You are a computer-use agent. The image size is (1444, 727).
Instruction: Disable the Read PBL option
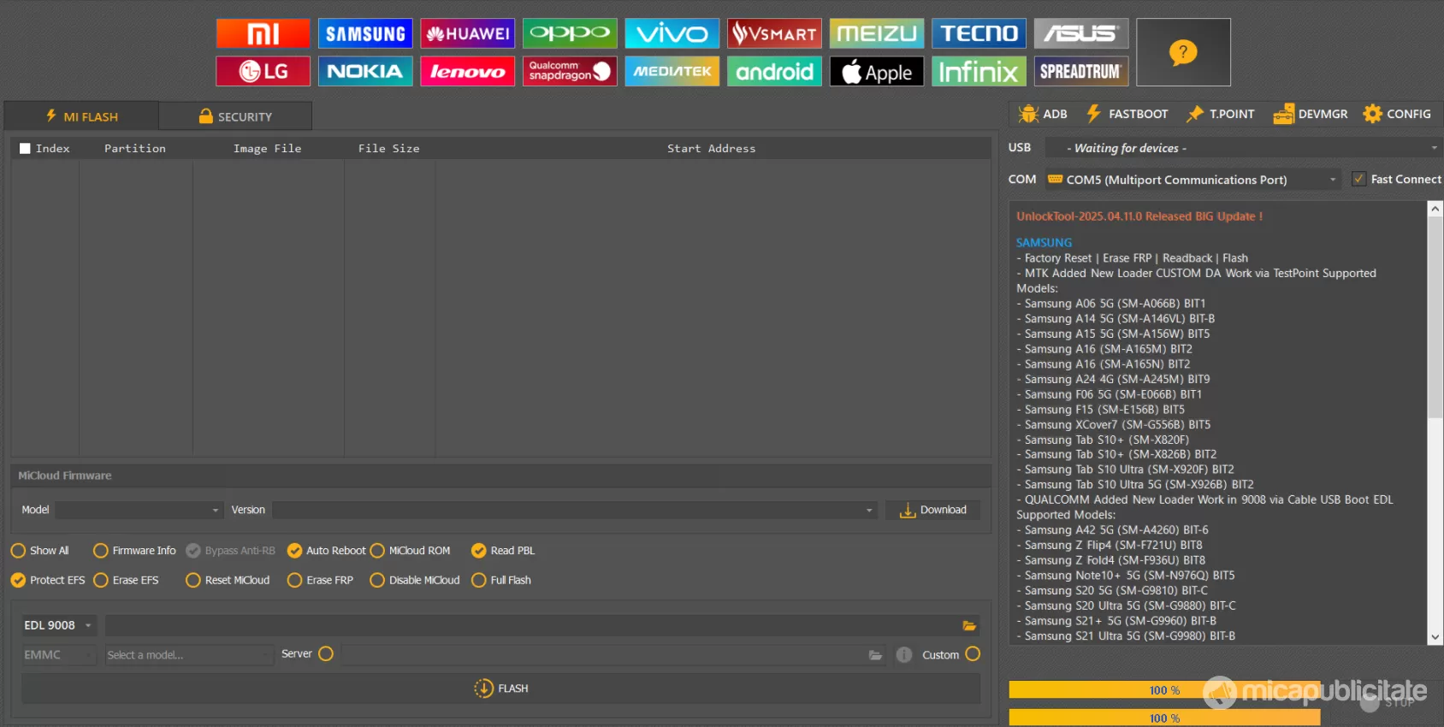coord(479,551)
